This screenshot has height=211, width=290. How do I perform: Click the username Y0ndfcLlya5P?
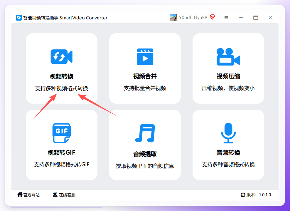[193, 18]
